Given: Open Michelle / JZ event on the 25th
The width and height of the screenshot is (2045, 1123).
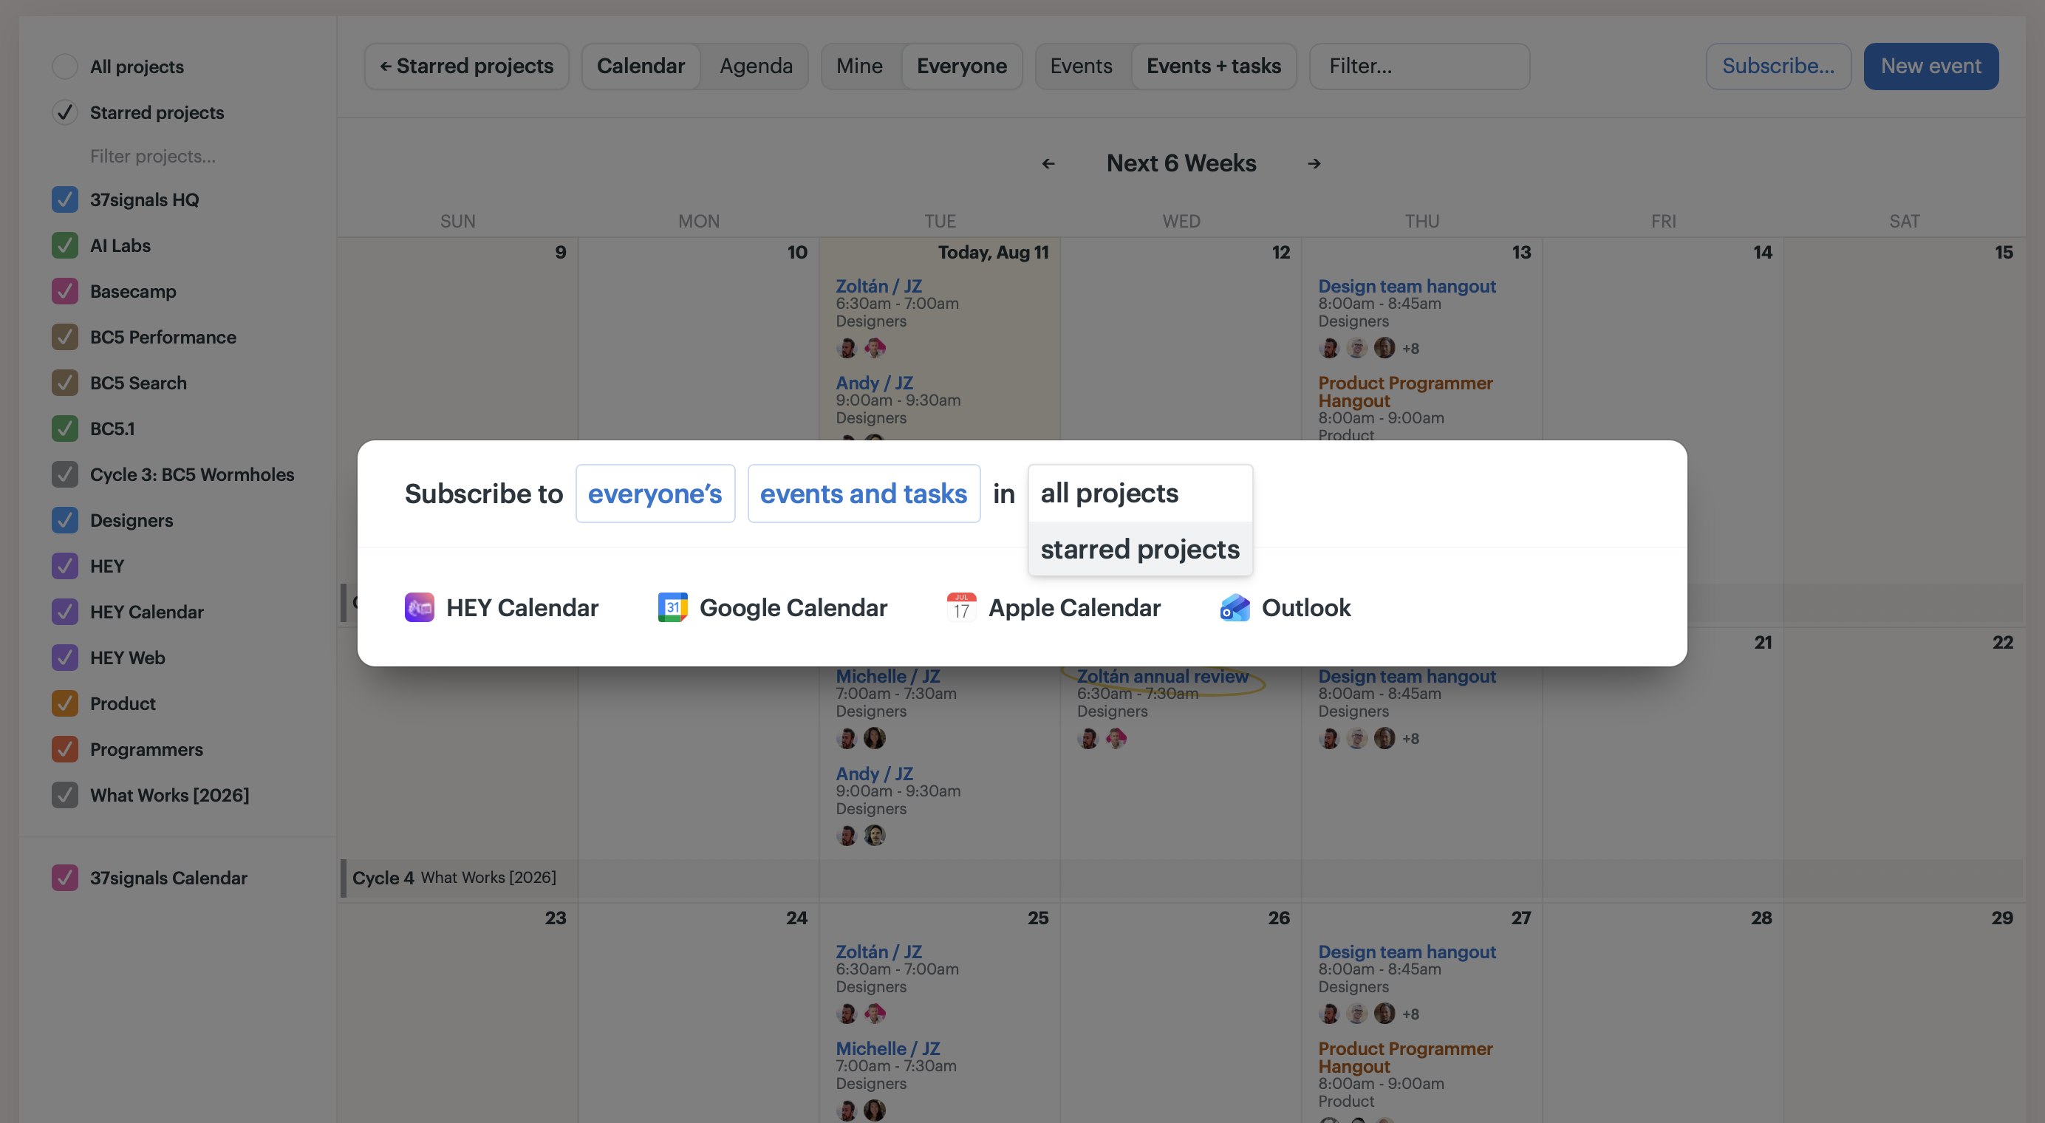Looking at the screenshot, I should pyautogui.click(x=887, y=1048).
